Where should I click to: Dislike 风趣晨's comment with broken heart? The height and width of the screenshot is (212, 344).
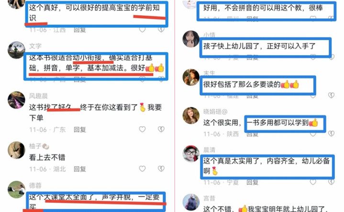(161, 129)
